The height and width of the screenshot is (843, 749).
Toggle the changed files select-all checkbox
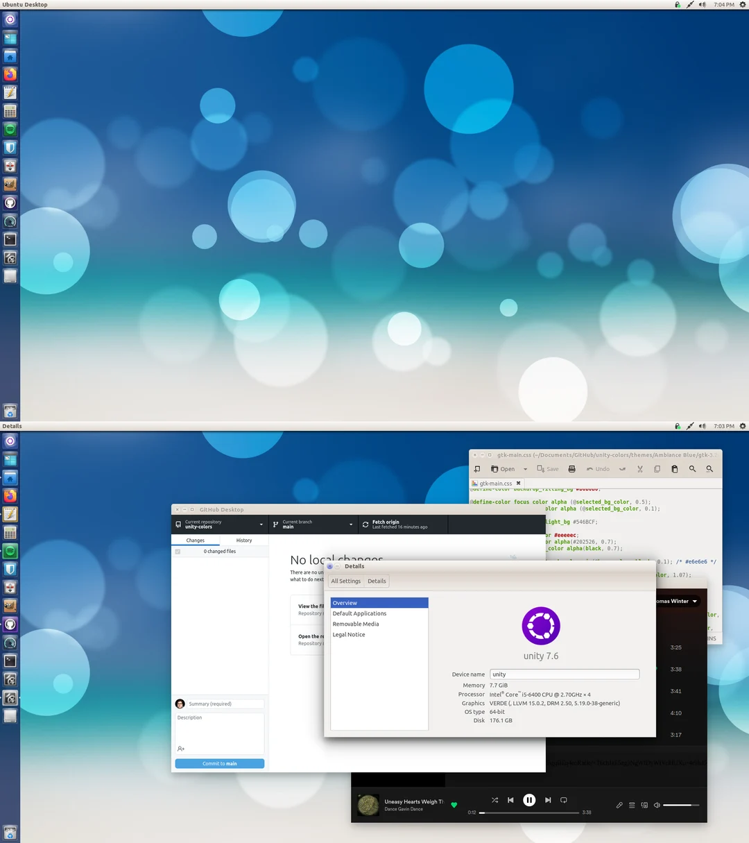click(x=178, y=552)
